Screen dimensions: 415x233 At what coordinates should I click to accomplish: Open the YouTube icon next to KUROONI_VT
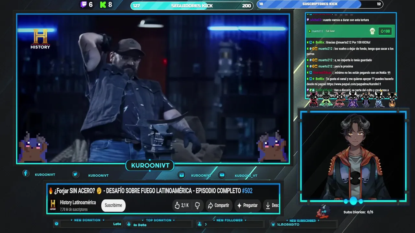(222, 175)
